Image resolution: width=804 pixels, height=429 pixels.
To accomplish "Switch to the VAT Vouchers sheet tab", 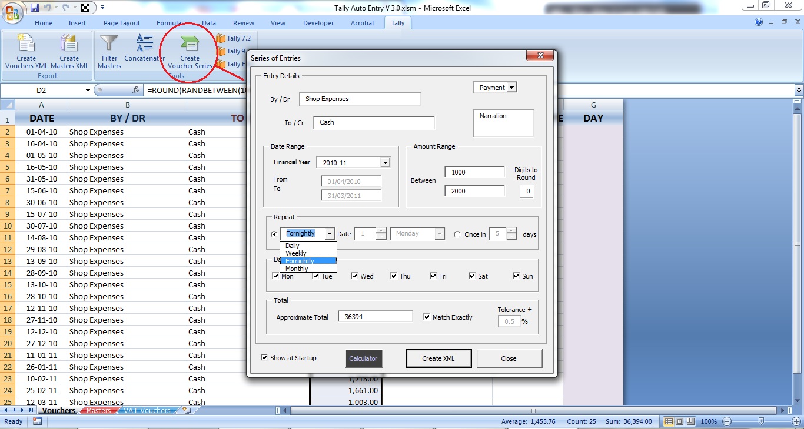I will [147, 410].
